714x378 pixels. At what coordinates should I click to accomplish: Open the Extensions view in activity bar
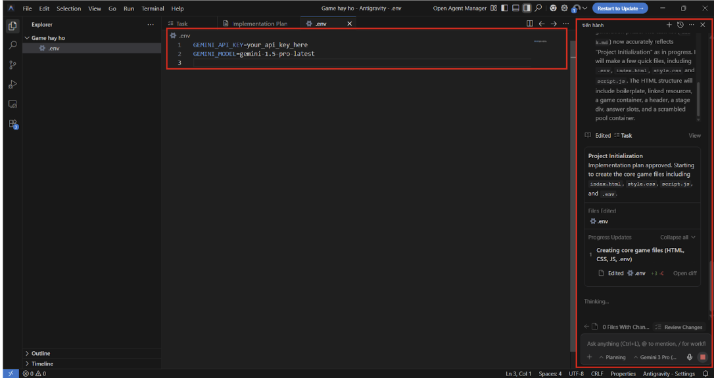[x=12, y=124]
